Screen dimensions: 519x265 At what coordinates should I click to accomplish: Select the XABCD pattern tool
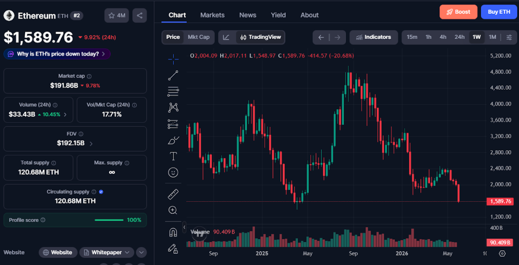pos(173,107)
